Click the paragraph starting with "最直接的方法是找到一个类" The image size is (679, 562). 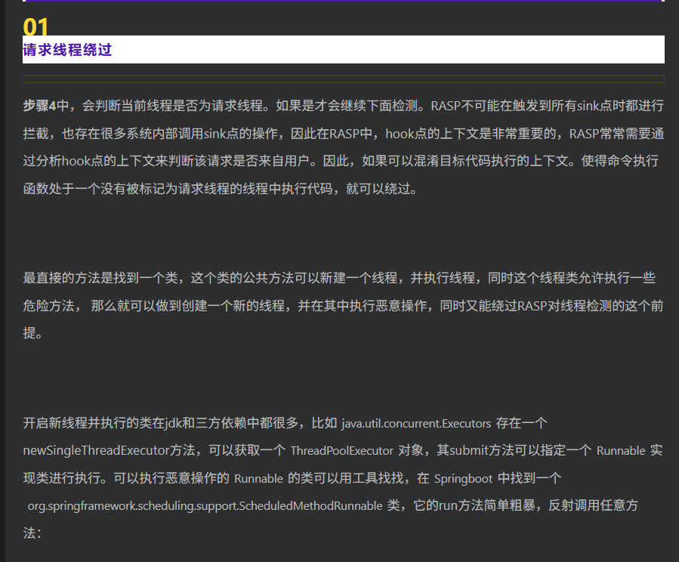(344, 305)
